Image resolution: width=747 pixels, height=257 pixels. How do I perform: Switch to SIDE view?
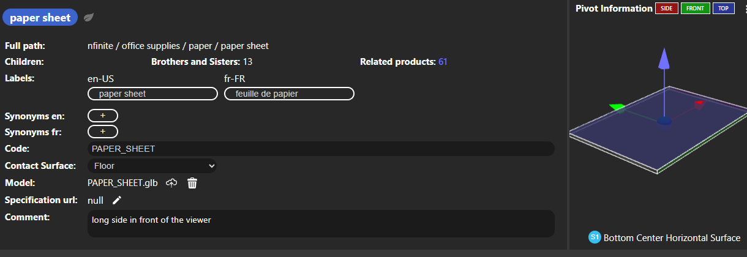coord(666,9)
